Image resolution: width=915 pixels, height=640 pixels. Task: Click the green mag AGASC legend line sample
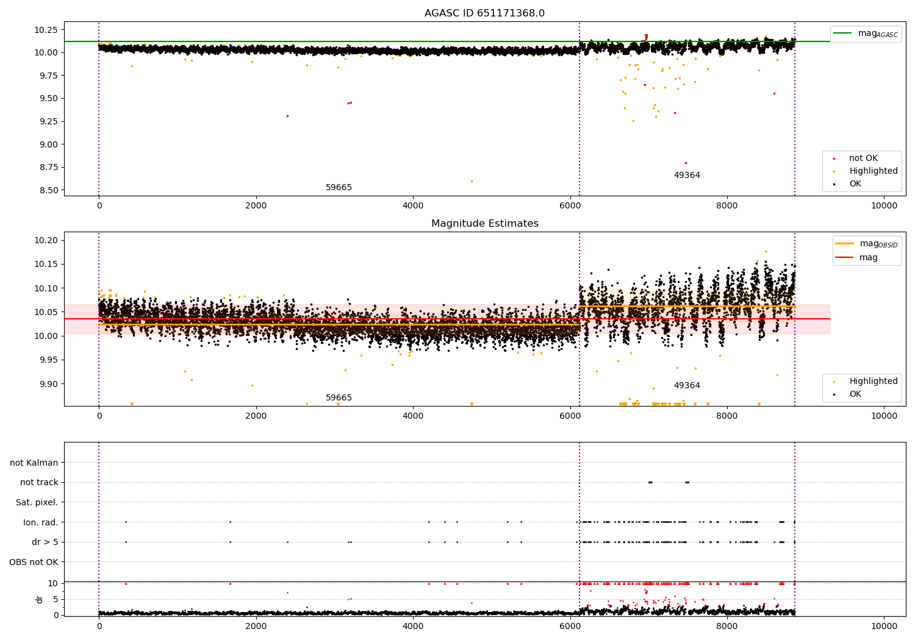(842, 33)
